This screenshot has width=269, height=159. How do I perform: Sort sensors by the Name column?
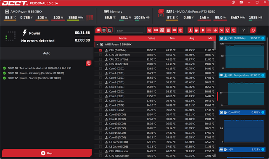[x=123, y=38]
